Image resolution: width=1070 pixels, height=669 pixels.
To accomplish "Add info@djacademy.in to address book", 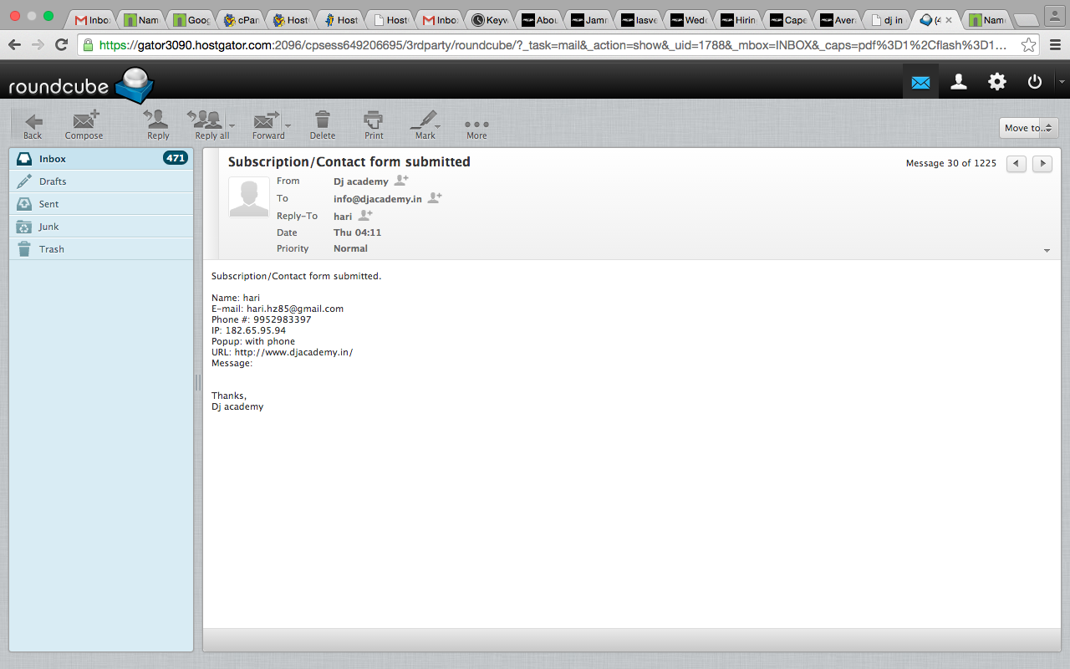I will [x=435, y=198].
